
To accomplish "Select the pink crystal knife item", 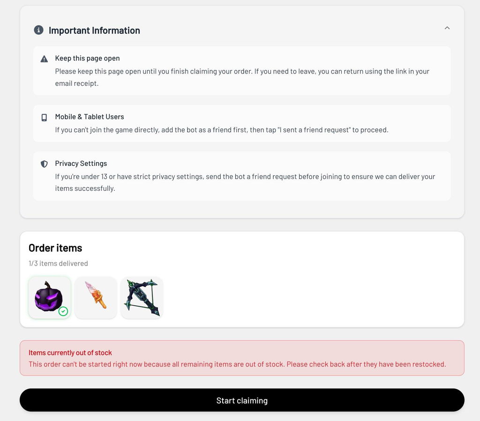I will point(96,298).
